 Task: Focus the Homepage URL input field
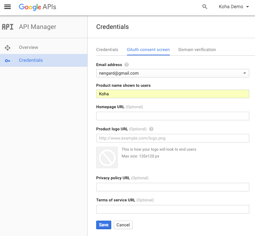pos(172,116)
